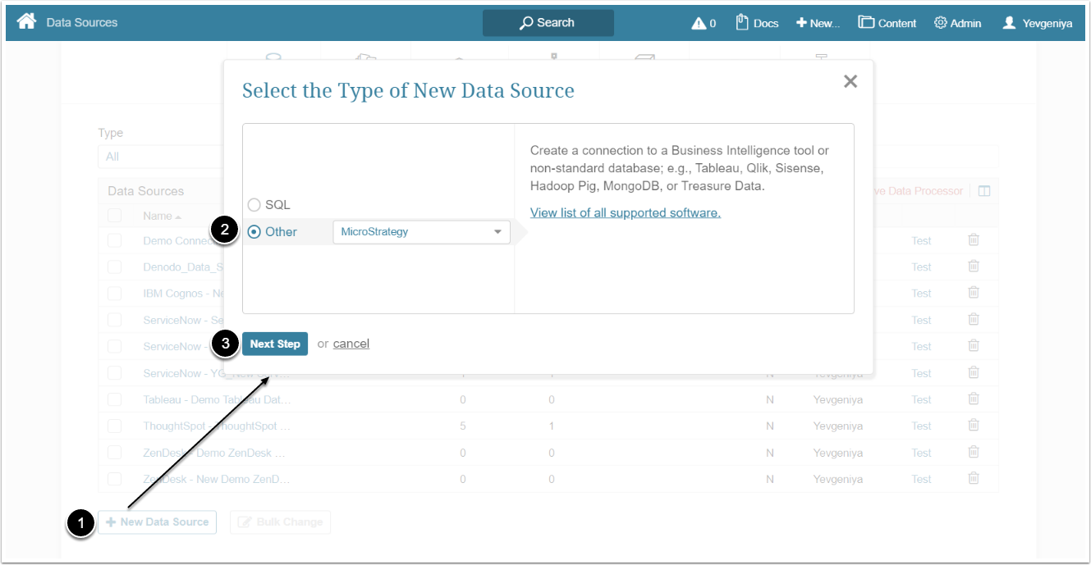
Task: Select the SQL radio button
Action: (x=254, y=205)
